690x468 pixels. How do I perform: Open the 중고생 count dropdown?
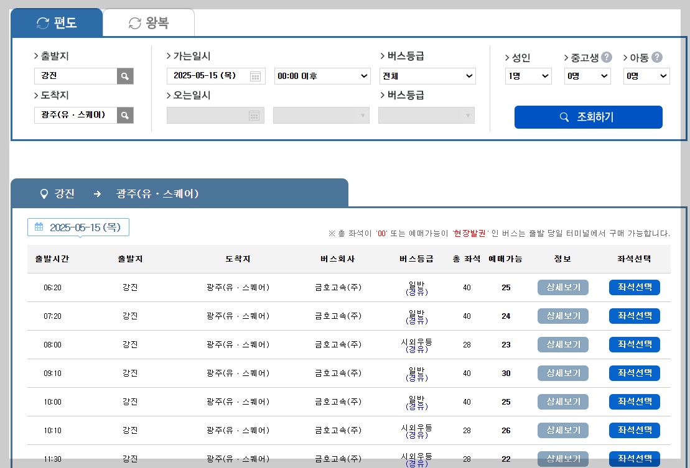(587, 76)
